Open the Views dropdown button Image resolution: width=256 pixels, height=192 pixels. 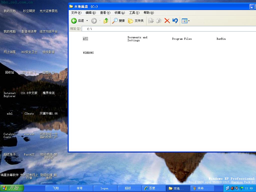[186, 21]
